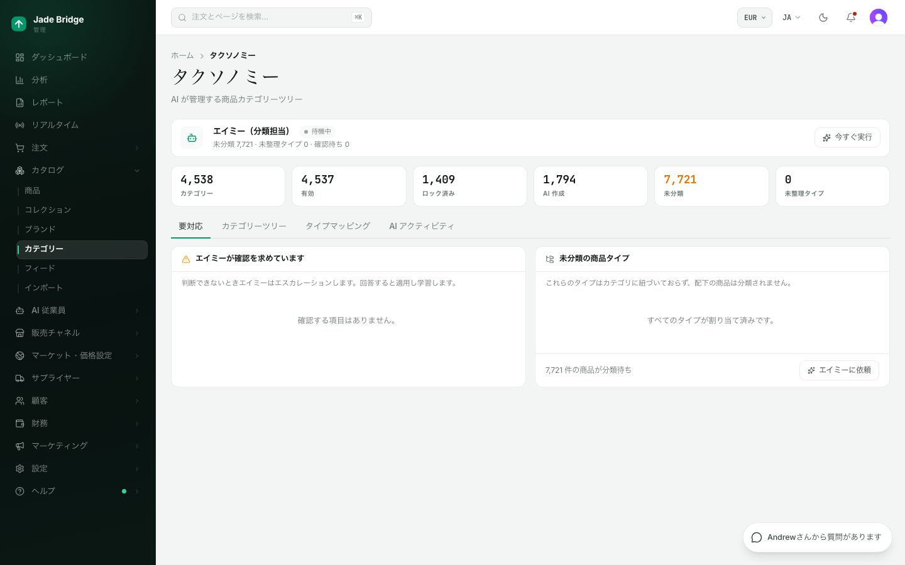The image size is (905, 565).
Task: Expand the マーケット・価格設定 submenu chevron
Action: tap(137, 355)
